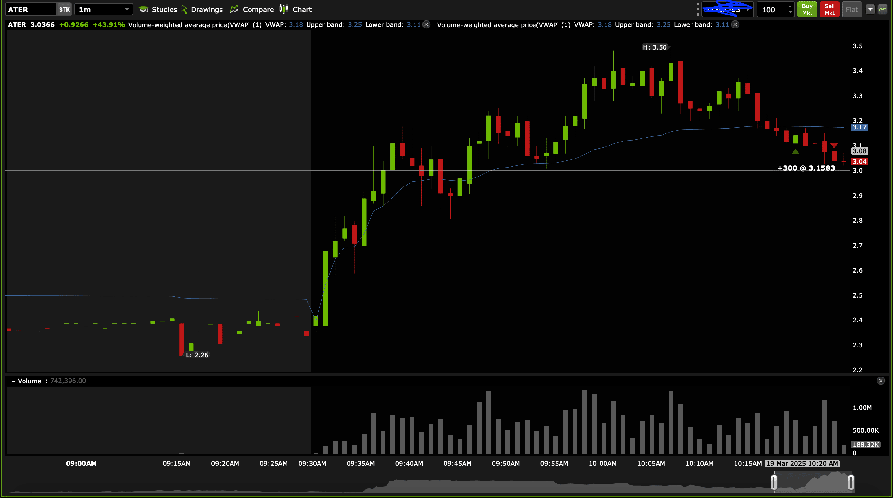
Task: Remove the first VWAP study
Action: tap(427, 24)
